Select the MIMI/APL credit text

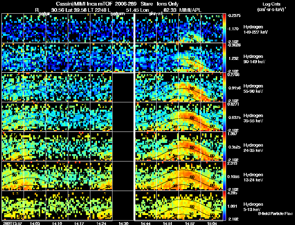(x=190, y=10)
